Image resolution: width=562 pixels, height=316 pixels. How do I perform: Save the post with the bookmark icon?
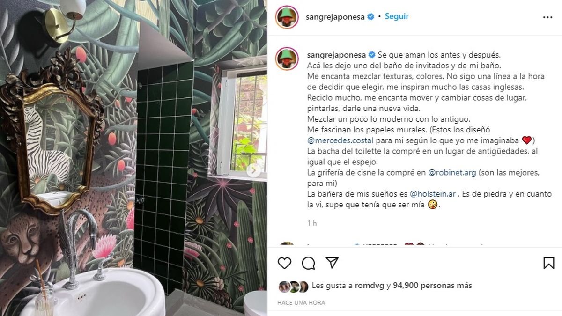point(549,263)
